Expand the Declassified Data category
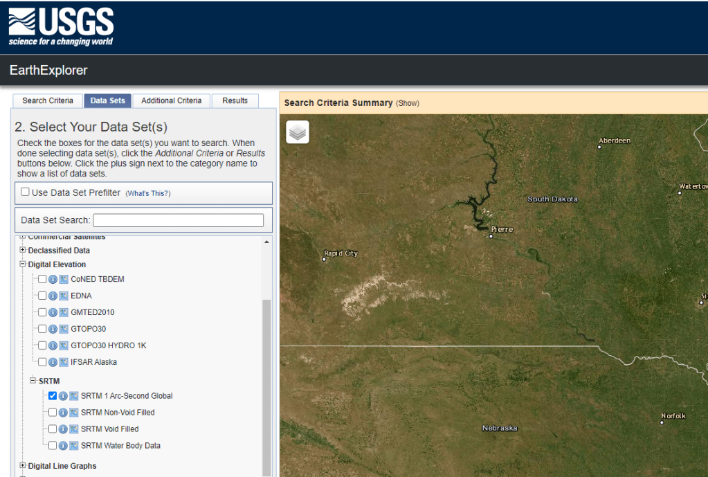The height and width of the screenshot is (477, 708). click(x=23, y=251)
